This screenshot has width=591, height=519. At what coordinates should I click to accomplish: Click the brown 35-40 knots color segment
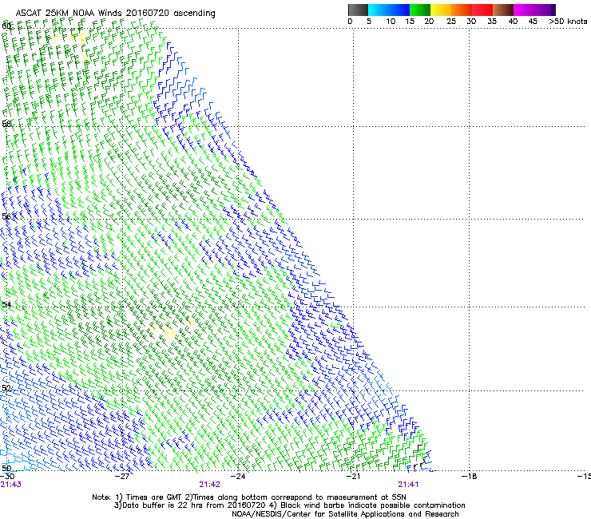point(503,10)
